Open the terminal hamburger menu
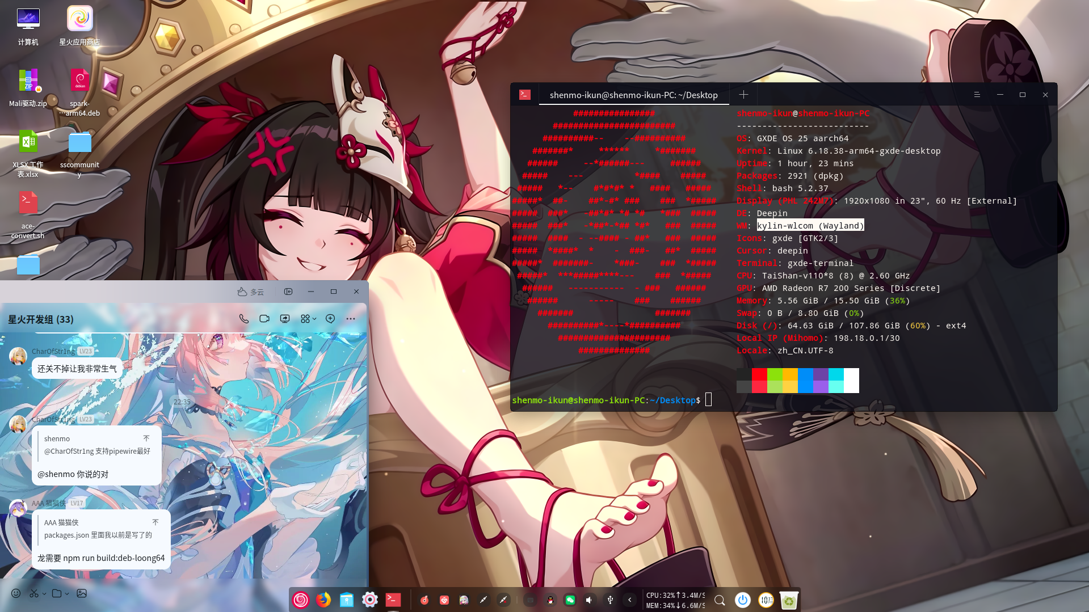This screenshot has height=612, width=1089. click(977, 95)
